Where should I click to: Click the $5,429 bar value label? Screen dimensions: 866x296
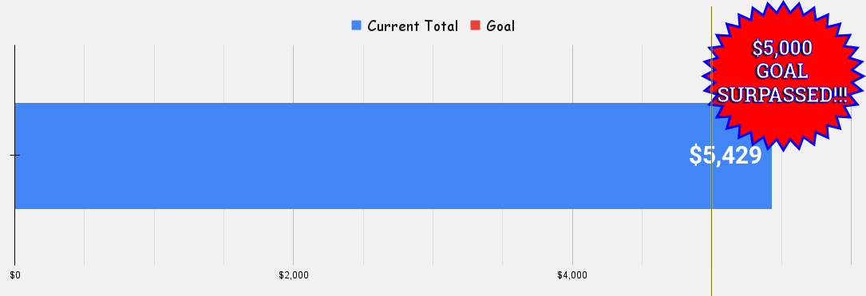[726, 155]
